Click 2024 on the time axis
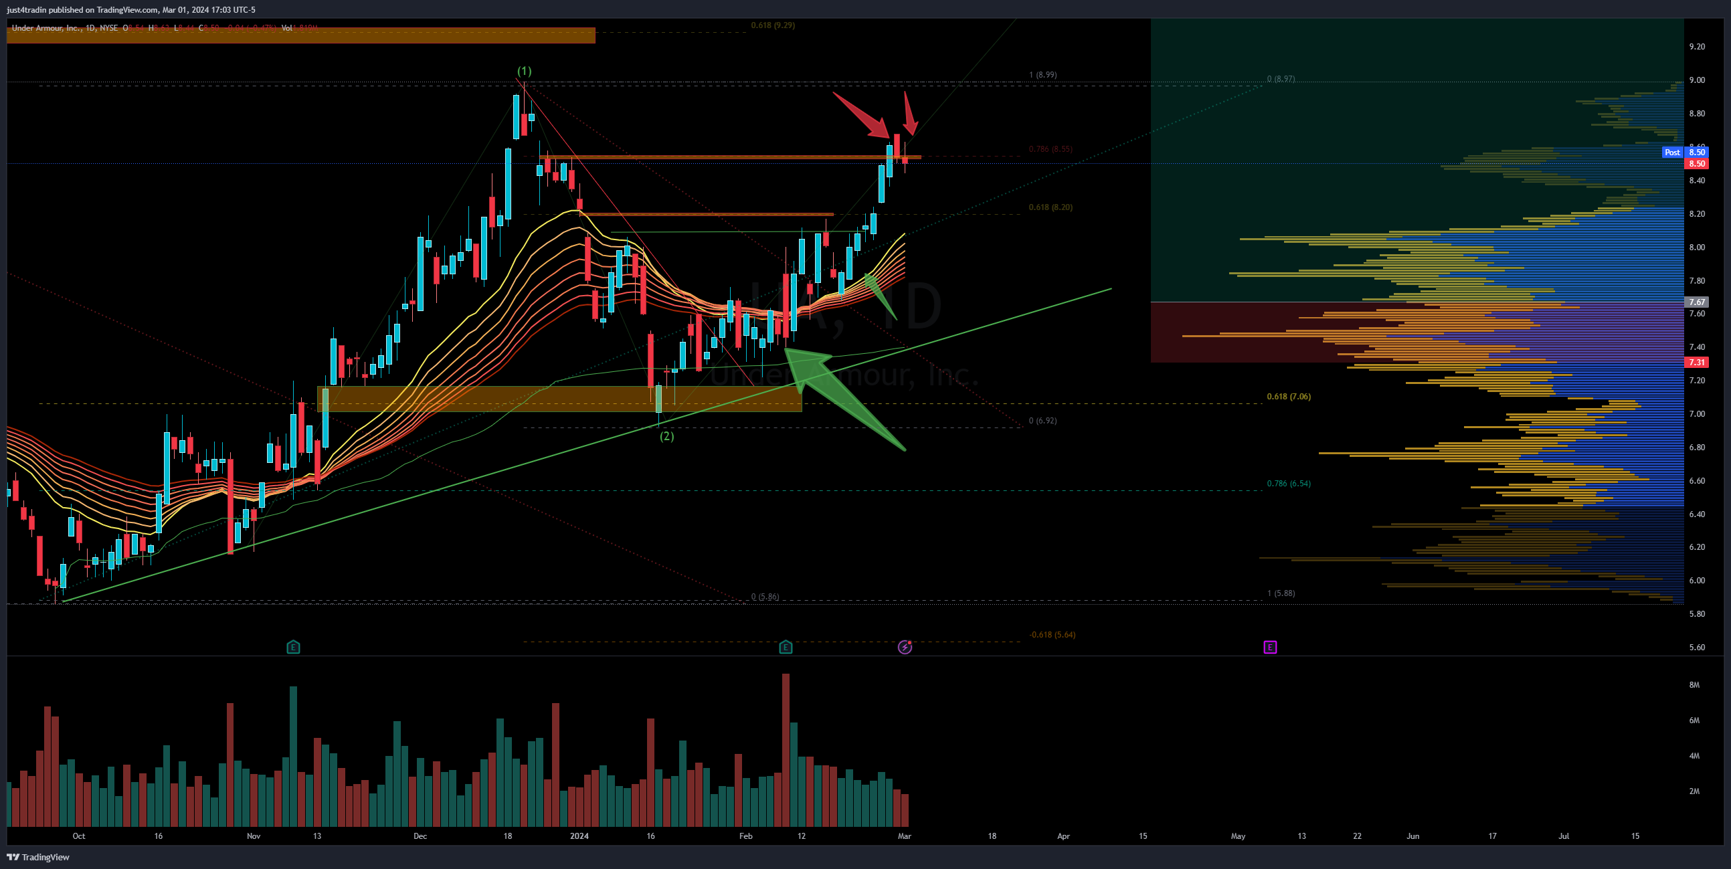The image size is (1731, 869). 579,836
